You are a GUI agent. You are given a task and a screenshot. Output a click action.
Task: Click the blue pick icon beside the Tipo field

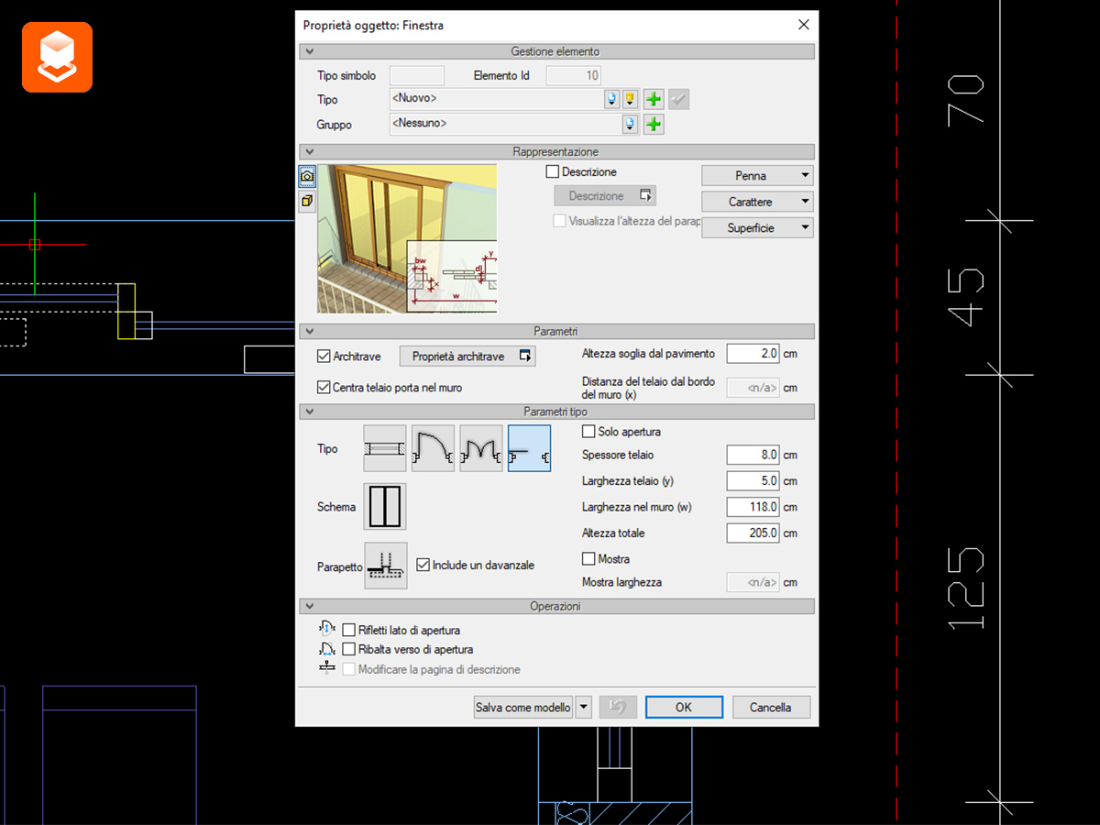pos(612,98)
